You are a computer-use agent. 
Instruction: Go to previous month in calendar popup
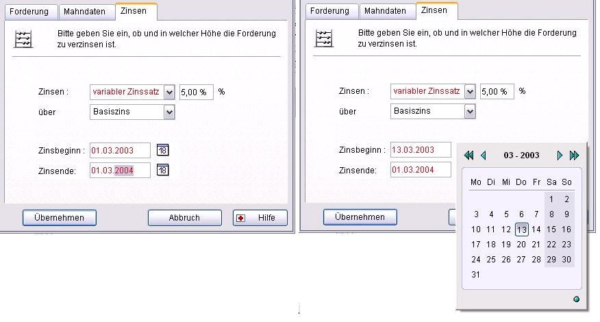click(x=483, y=156)
